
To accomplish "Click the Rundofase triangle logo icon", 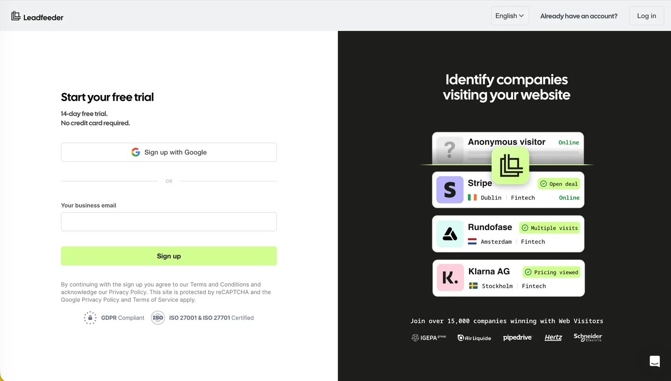I will [450, 234].
